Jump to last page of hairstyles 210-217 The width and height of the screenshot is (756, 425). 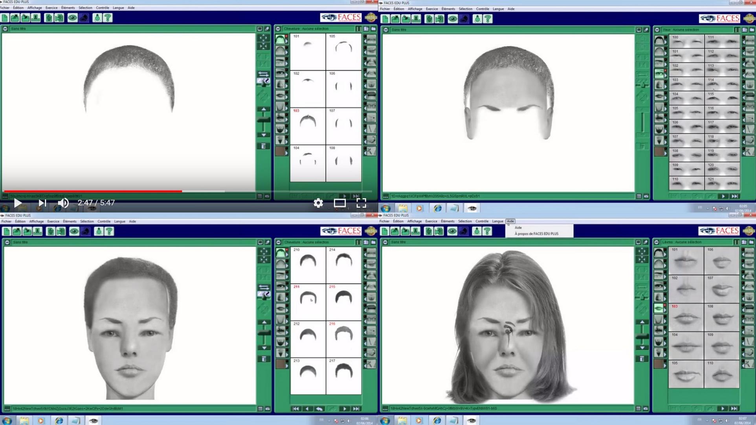[356, 409]
